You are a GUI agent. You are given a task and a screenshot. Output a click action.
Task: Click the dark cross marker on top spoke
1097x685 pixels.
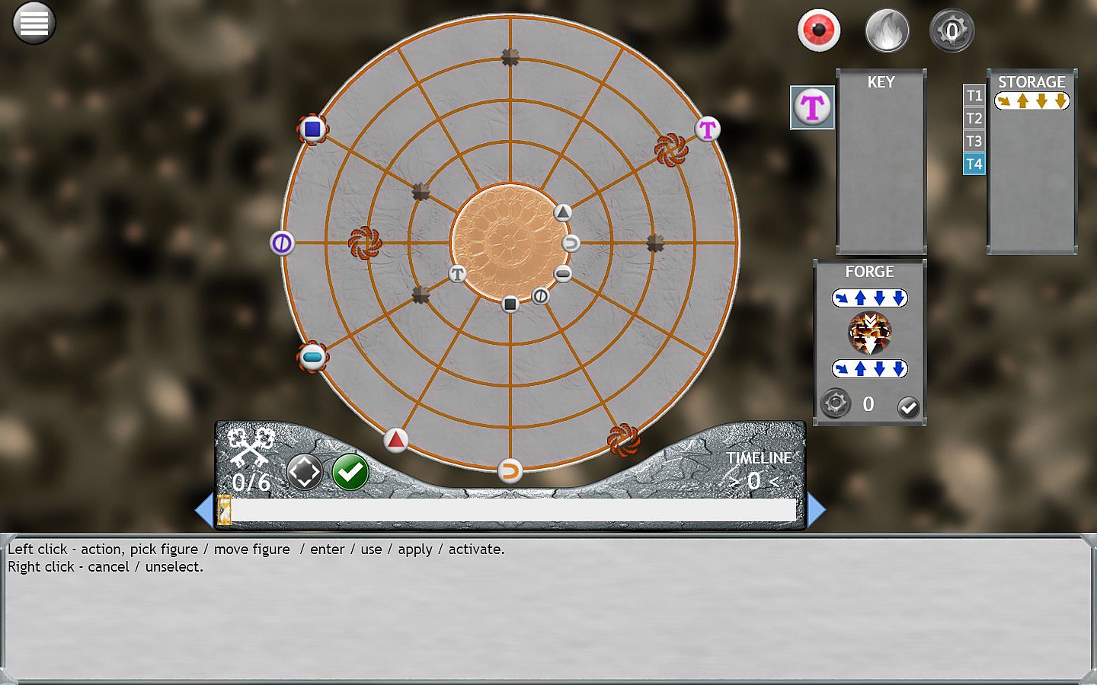510,56
